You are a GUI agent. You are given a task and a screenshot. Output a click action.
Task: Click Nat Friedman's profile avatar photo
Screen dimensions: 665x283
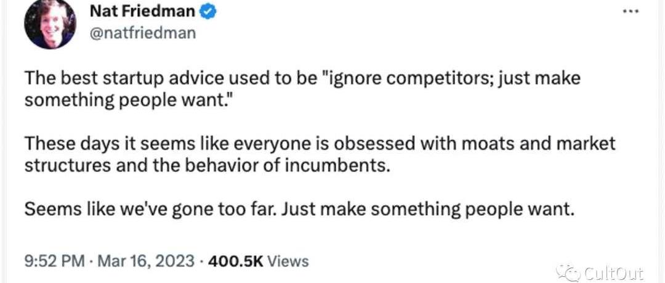(x=50, y=25)
